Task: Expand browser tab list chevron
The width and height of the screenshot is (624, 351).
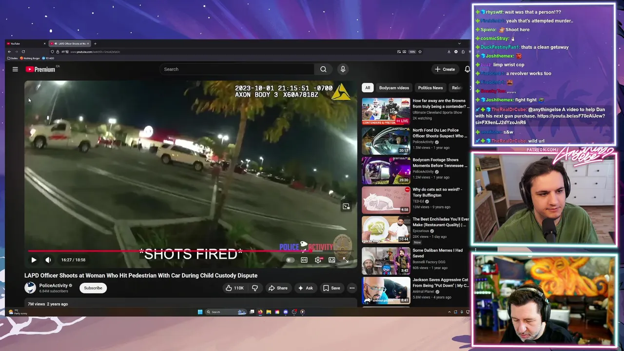Action: point(459,43)
